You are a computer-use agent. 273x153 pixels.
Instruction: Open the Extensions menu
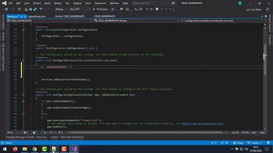pyautogui.click(x=100, y=3)
